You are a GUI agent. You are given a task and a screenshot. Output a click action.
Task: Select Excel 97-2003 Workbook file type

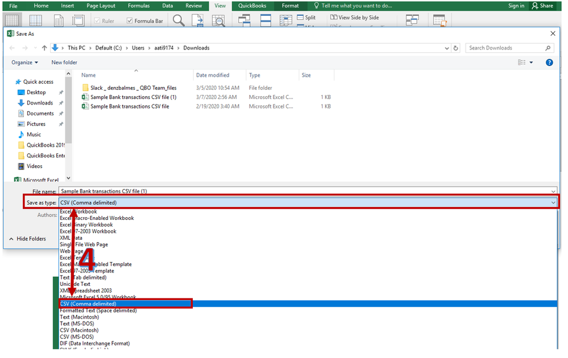click(x=88, y=231)
